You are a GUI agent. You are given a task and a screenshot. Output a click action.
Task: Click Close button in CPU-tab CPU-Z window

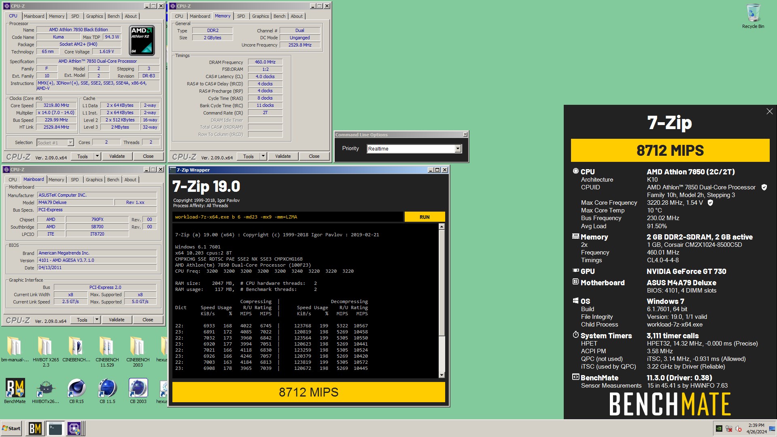click(x=148, y=156)
